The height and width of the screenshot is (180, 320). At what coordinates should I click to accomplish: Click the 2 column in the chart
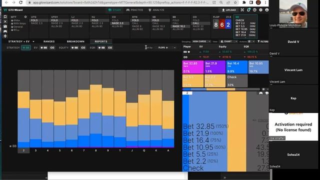tap(23, 108)
